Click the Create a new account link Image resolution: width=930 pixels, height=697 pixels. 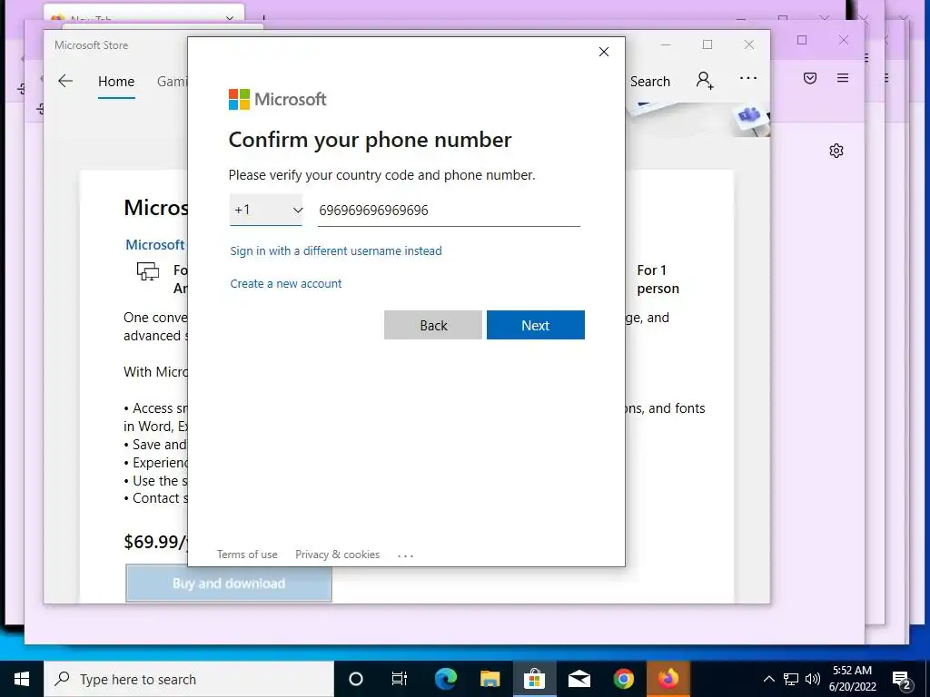click(286, 283)
